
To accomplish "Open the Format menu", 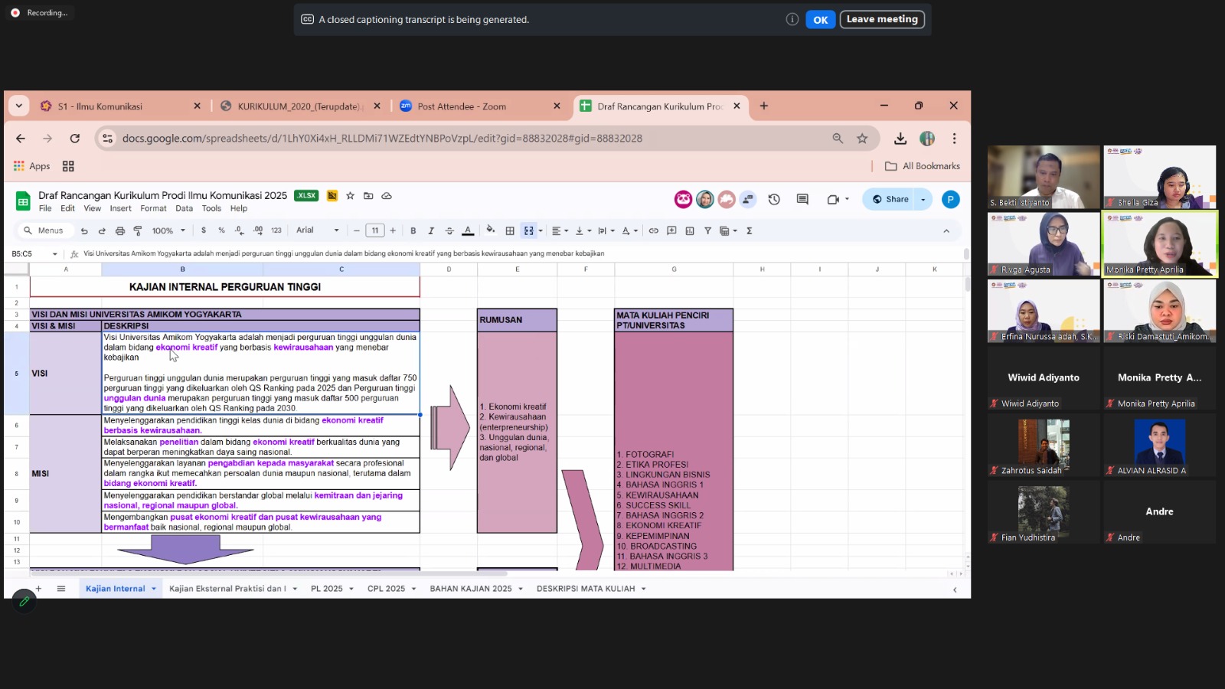I will pos(153,208).
